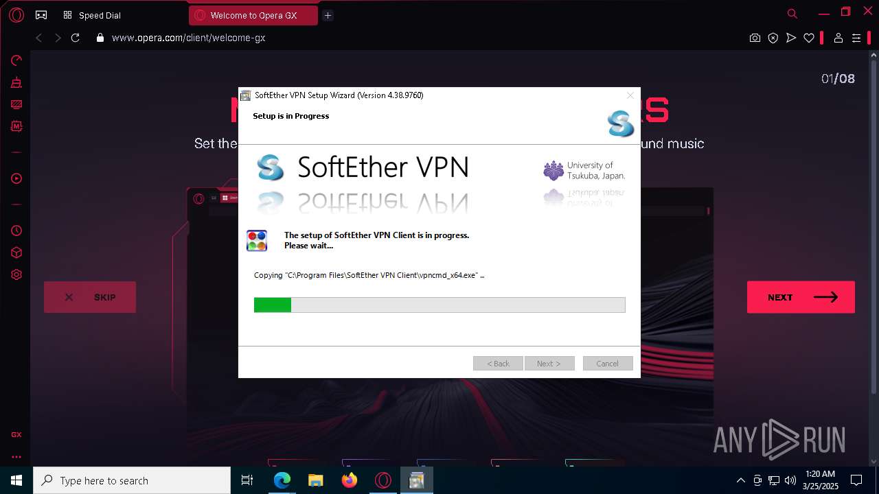Screen dimensions: 879x494
Task: Launch Firefox from taskbar
Action: click(x=349, y=480)
